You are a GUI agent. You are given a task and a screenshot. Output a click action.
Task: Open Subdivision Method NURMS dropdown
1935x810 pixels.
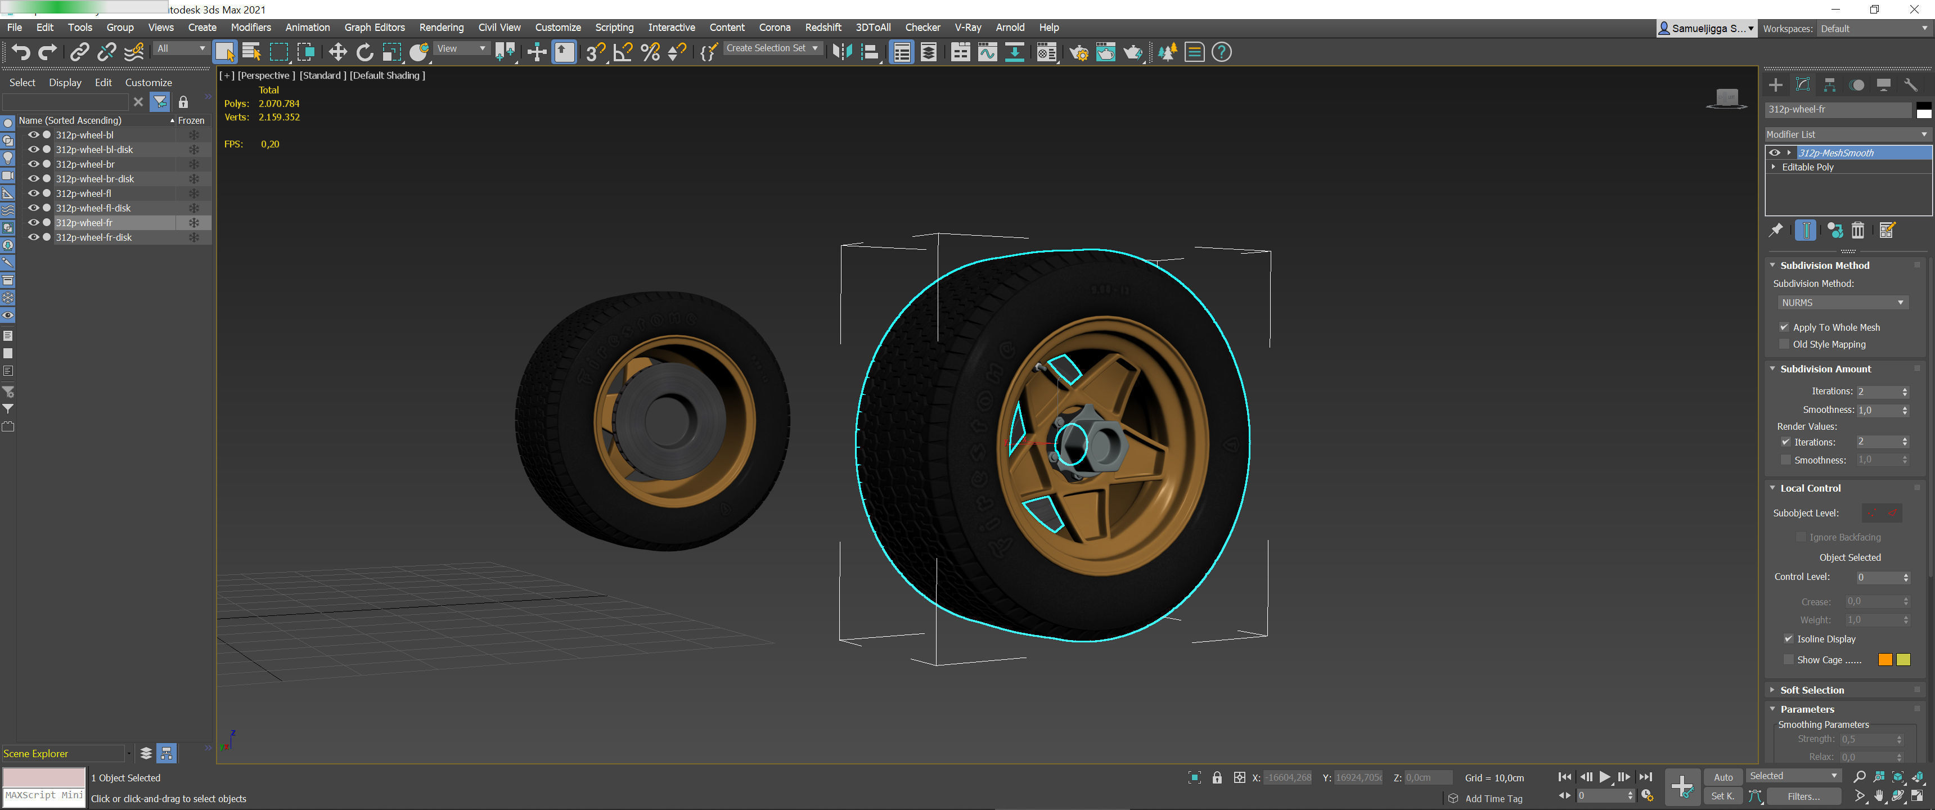pos(1842,303)
